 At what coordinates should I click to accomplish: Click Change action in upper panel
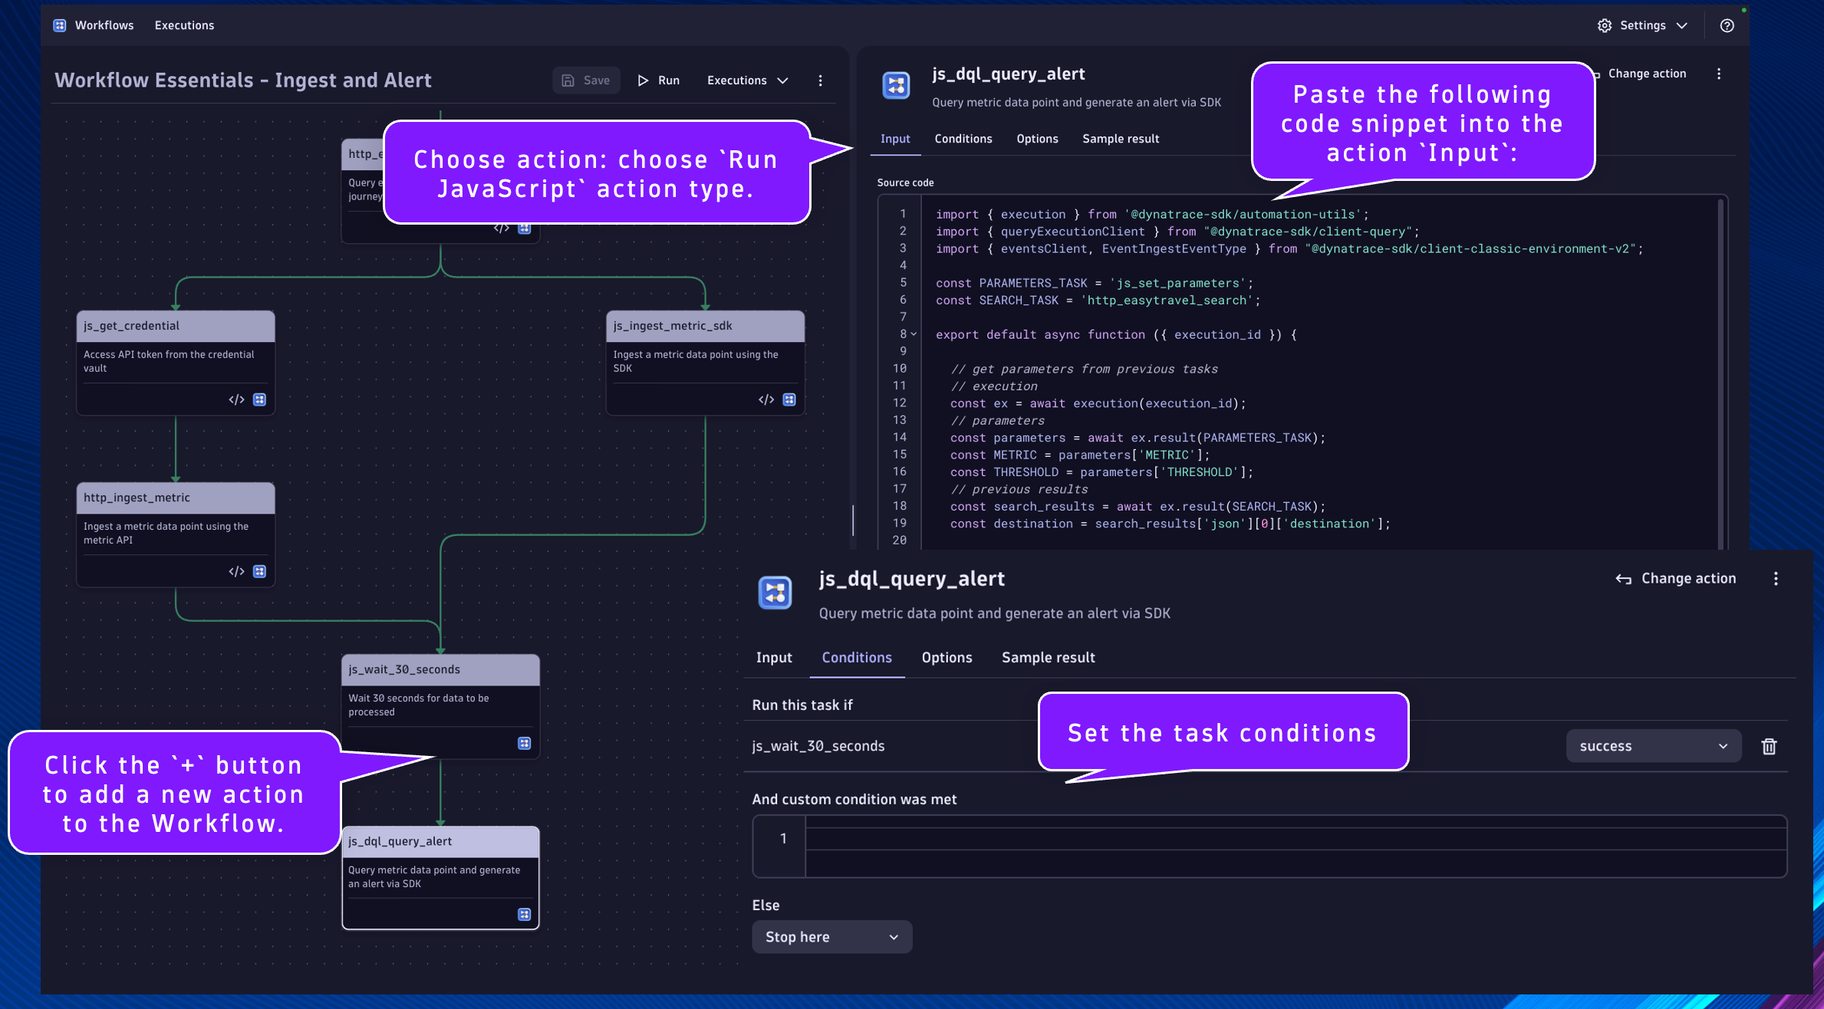(1647, 74)
